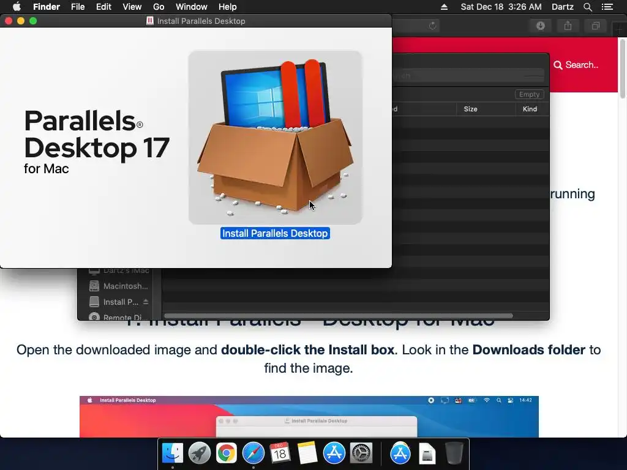The height and width of the screenshot is (470, 627).
Task: Show Safari tab overview
Action: [x=595, y=26]
